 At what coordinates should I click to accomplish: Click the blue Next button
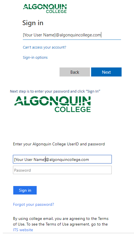106,72
